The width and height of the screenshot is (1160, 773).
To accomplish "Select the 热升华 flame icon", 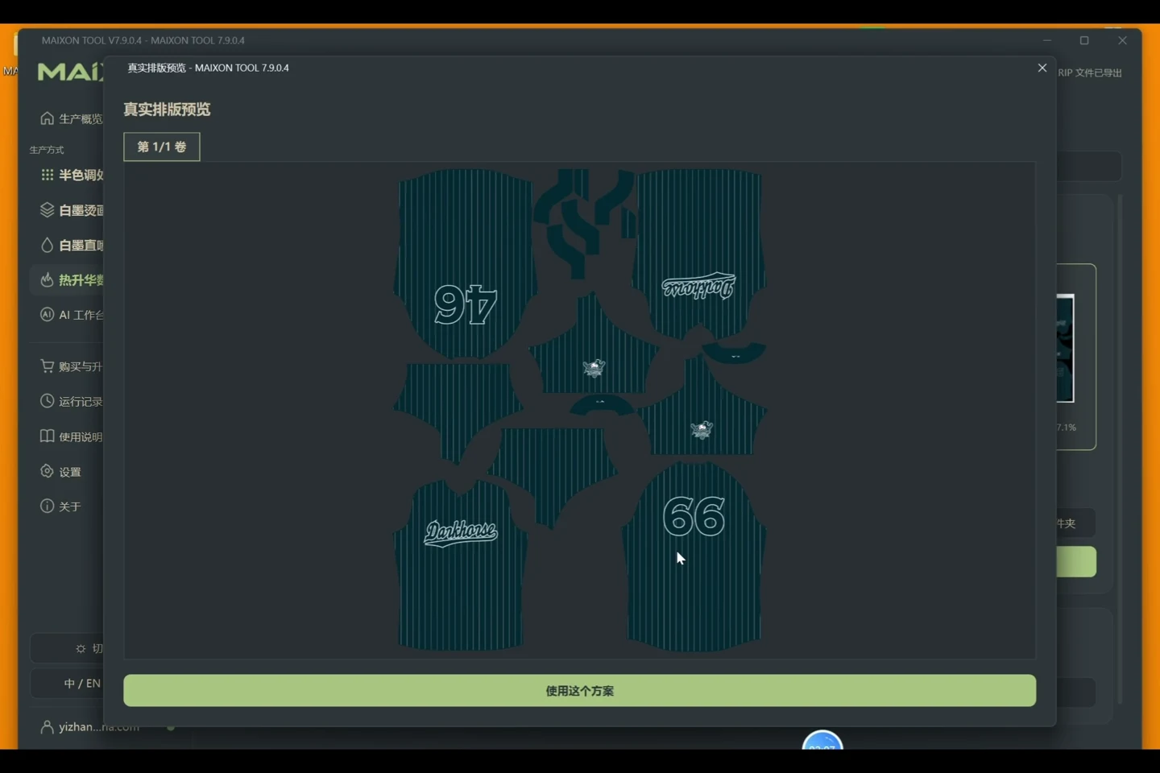I will 47,279.
